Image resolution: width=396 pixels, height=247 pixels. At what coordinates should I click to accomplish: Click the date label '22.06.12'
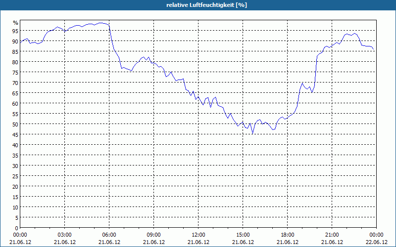tap(376, 242)
